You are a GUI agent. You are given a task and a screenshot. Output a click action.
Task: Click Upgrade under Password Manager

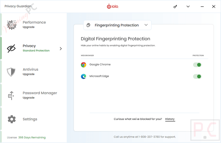tap(29, 98)
